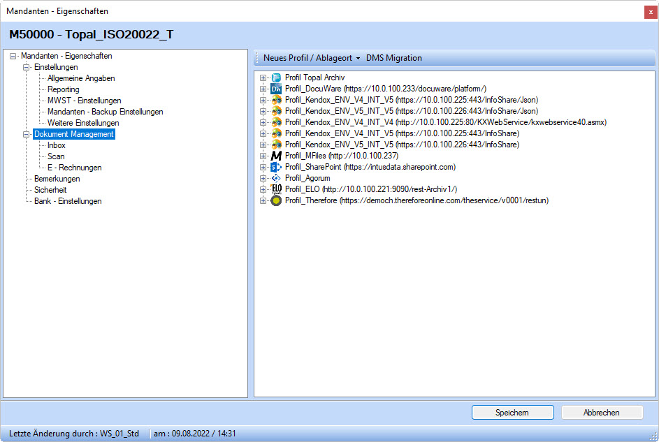The image size is (659, 442).
Task: Open the DMS Migration toolbar item
Action: (394, 58)
